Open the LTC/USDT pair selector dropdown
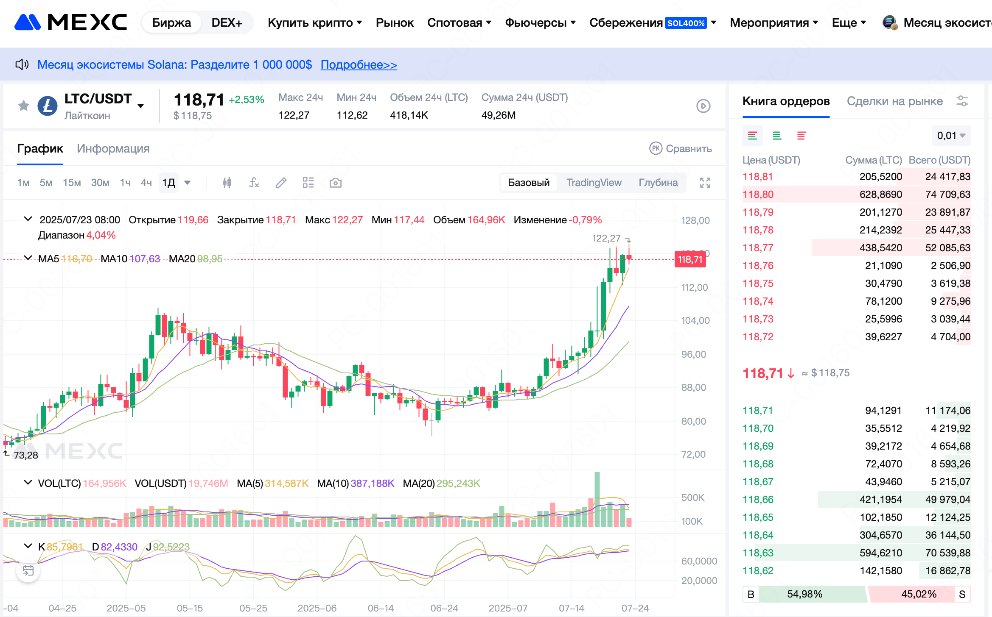Viewport: 992px width, 617px height. click(x=141, y=106)
